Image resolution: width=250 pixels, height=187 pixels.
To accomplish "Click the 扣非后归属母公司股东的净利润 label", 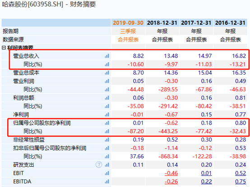I will point(50,148).
